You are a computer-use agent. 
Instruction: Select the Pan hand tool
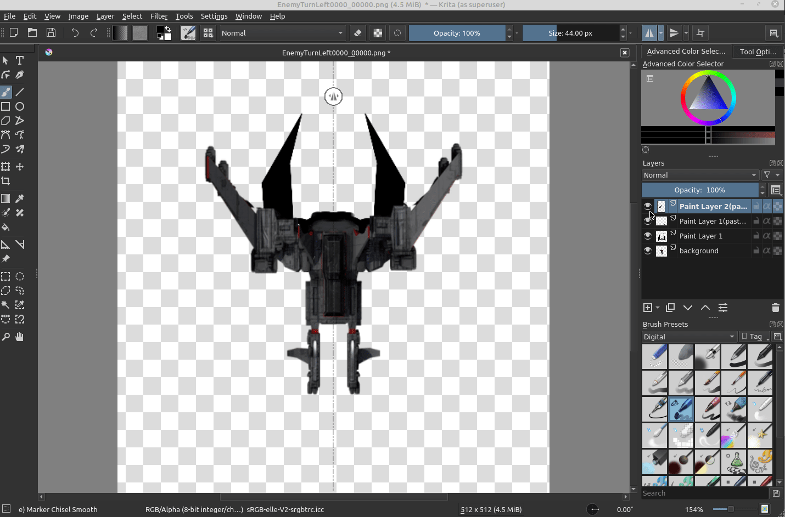20,337
